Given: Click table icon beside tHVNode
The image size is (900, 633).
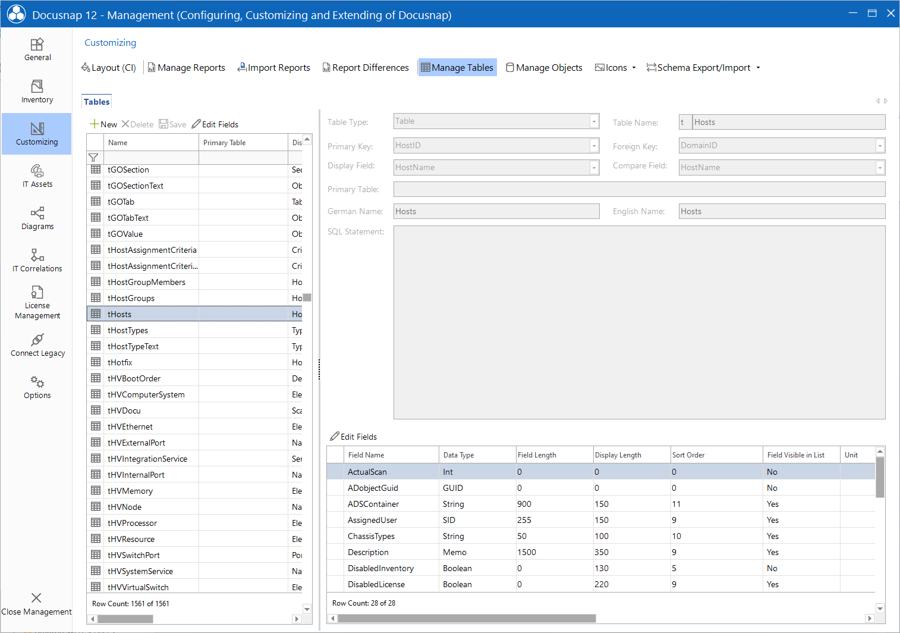Looking at the screenshot, I should click(x=96, y=507).
